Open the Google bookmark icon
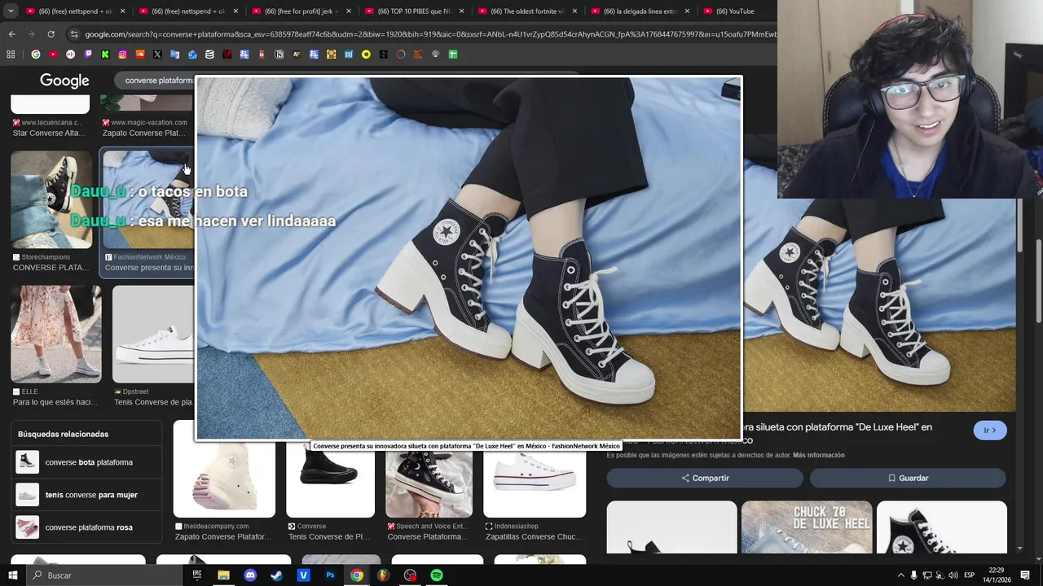The image size is (1043, 586). coord(35,55)
